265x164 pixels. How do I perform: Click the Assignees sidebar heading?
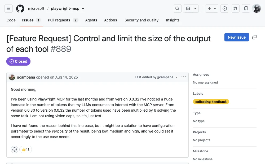click(201, 75)
